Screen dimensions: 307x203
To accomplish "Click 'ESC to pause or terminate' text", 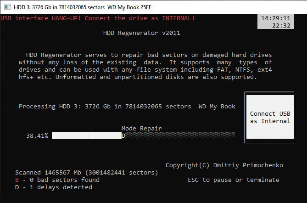I will 234,180.
